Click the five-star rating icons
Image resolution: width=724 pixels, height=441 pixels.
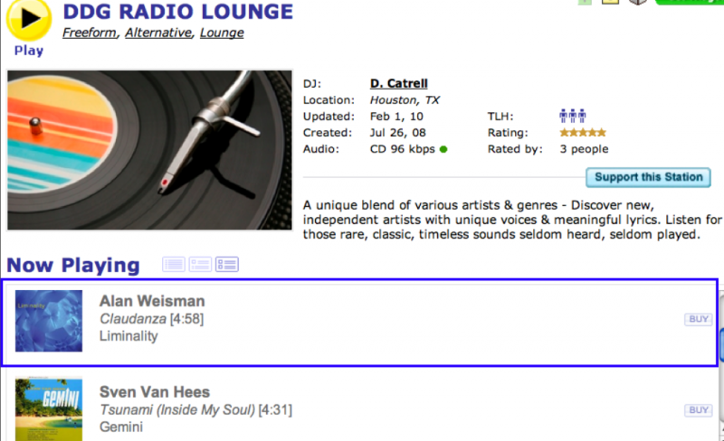[x=583, y=133]
